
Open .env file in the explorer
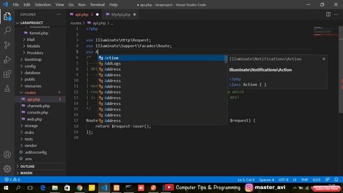(x=28, y=159)
